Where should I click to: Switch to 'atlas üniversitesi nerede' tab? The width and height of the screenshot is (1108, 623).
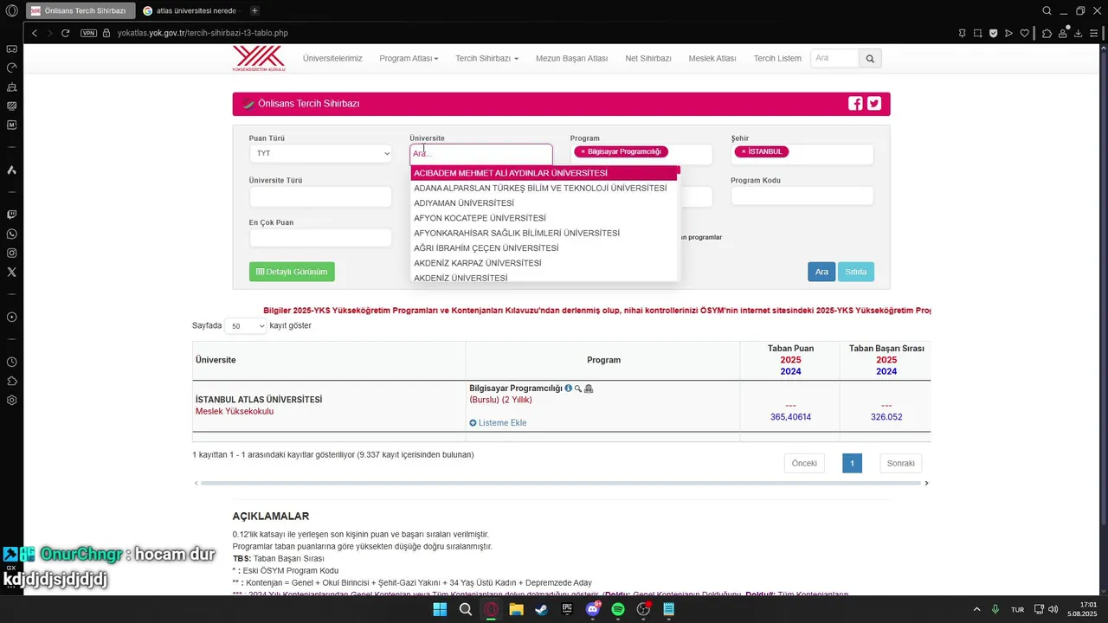pyautogui.click(x=190, y=10)
